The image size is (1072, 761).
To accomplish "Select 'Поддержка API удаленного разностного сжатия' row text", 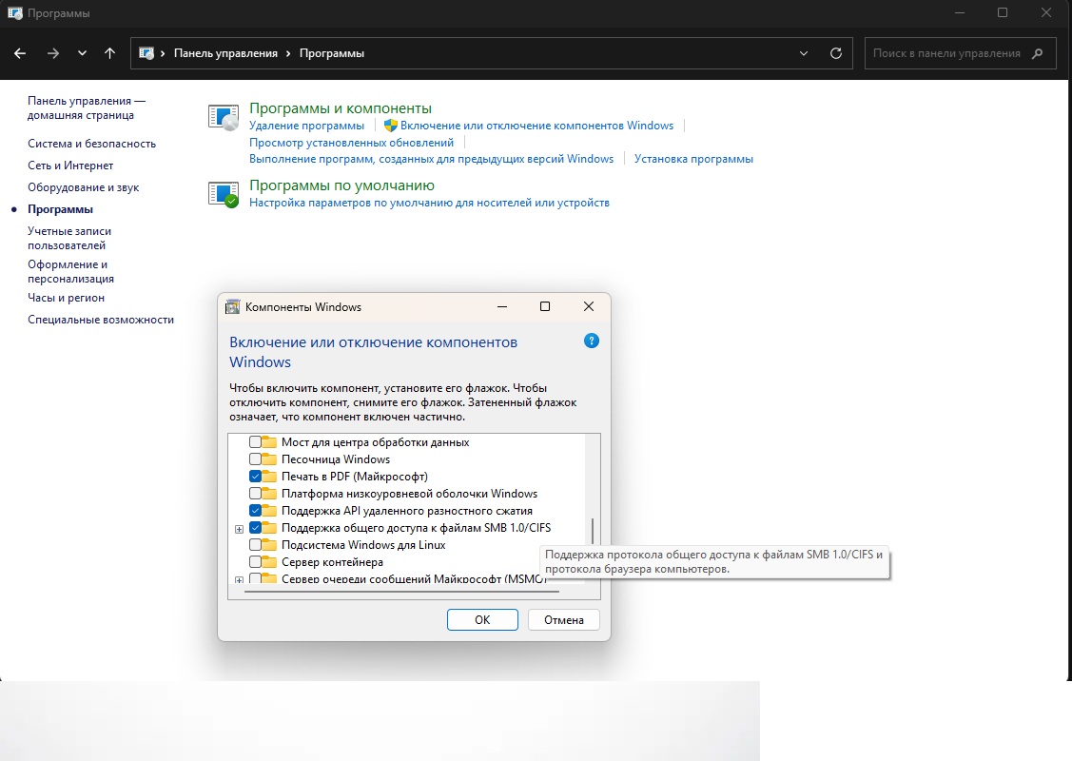I will pyautogui.click(x=407, y=511).
